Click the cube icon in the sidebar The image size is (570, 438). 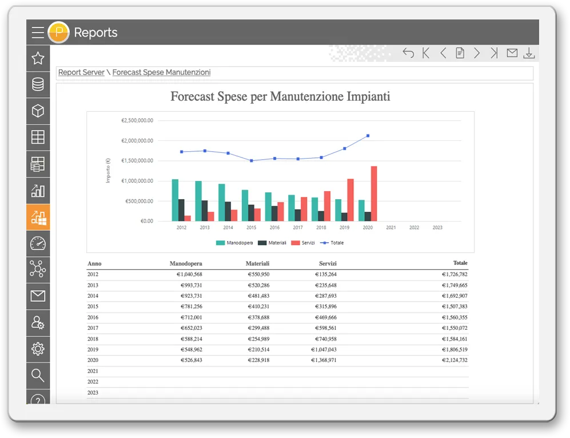click(x=38, y=111)
